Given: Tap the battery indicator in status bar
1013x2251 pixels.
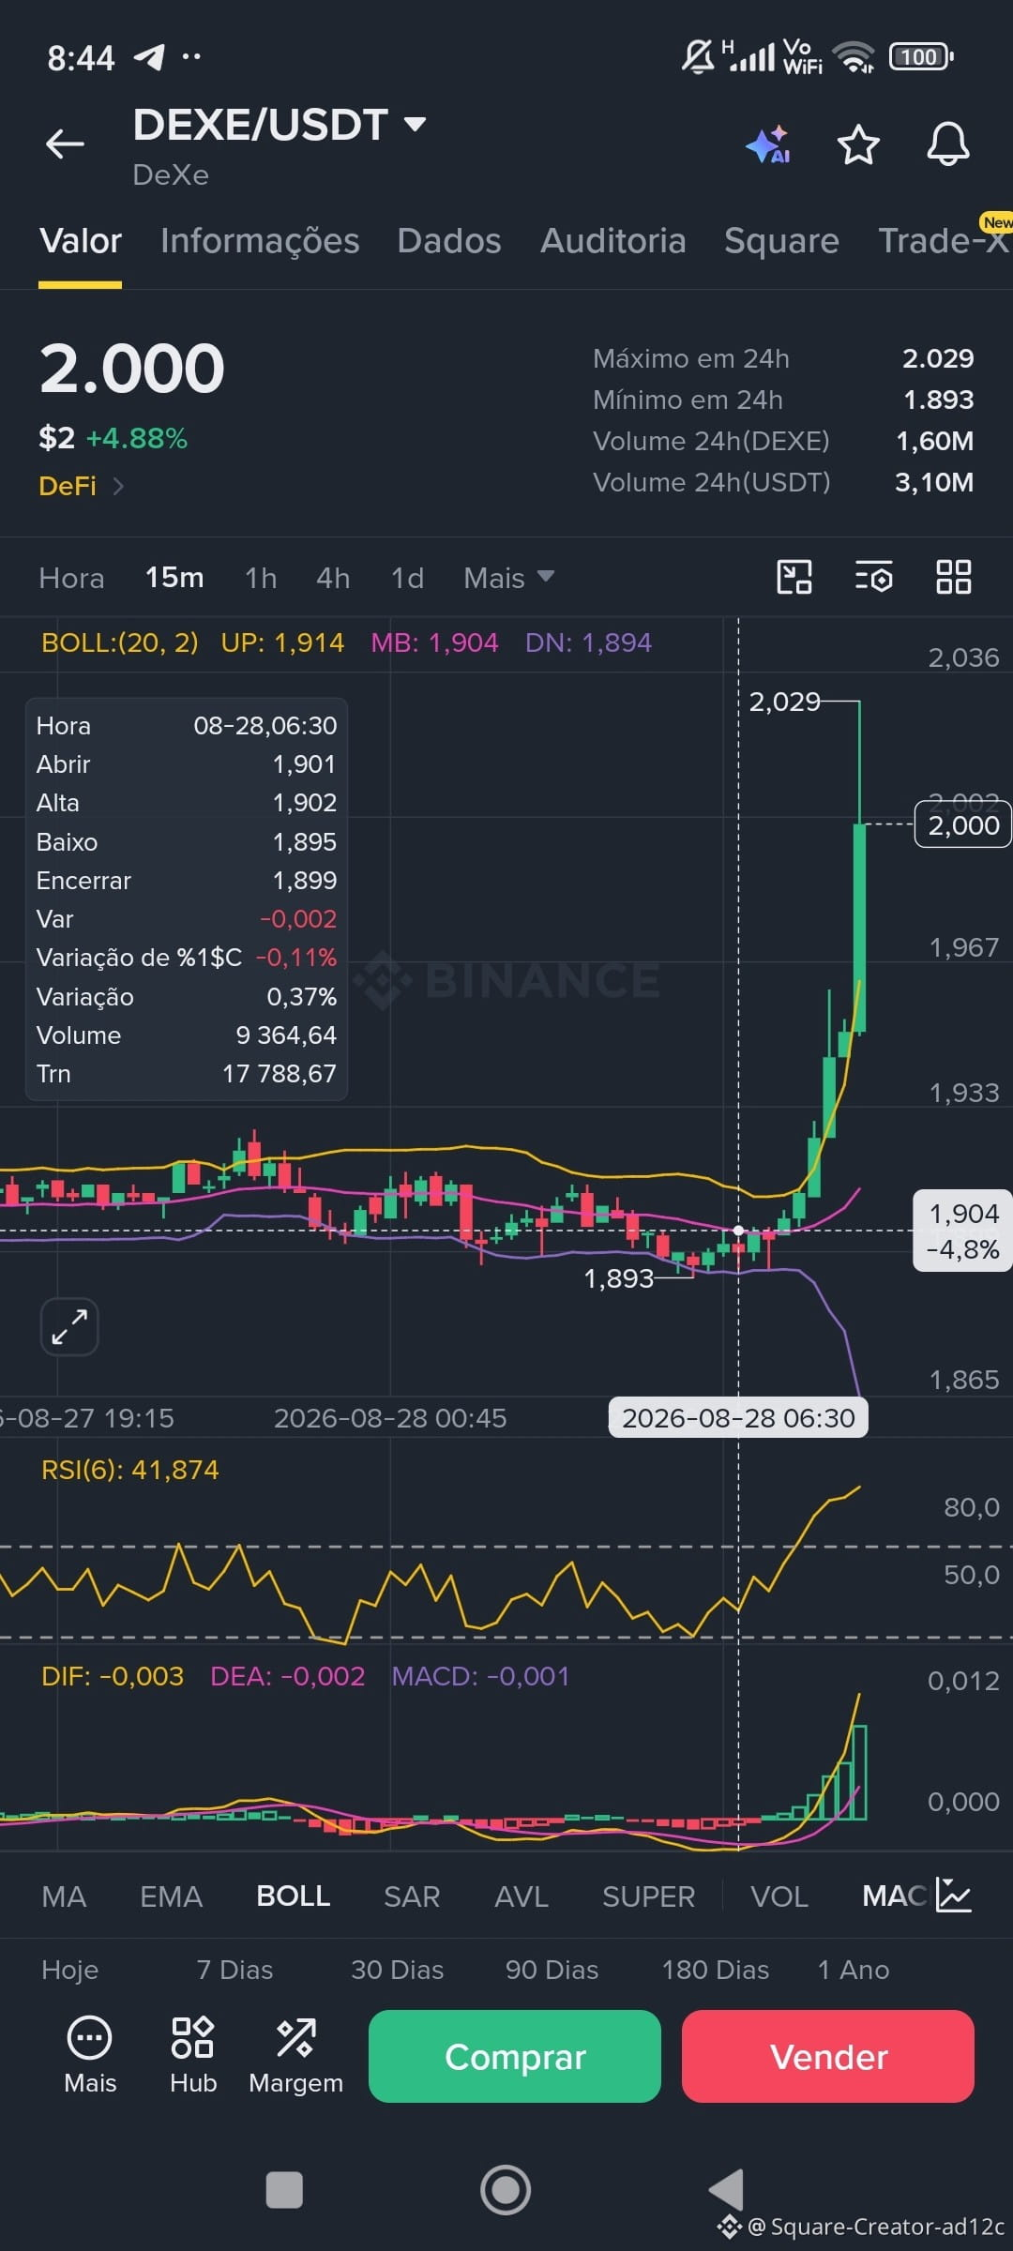Looking at the screenshot, I should pos(921,57).
